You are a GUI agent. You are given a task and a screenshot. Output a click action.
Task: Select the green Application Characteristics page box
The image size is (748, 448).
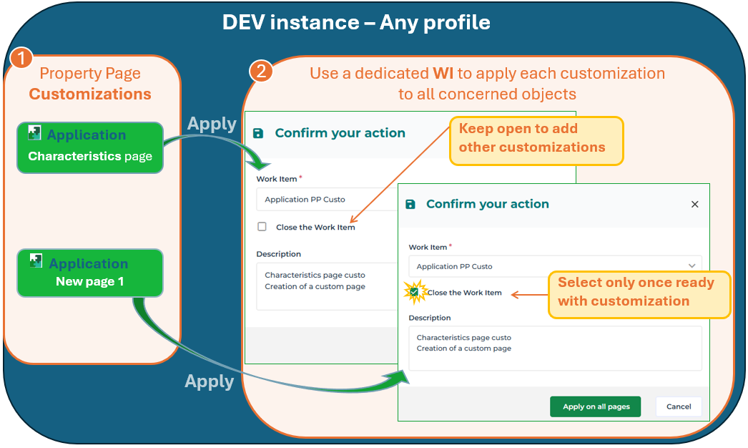click(x=90, y=147)
